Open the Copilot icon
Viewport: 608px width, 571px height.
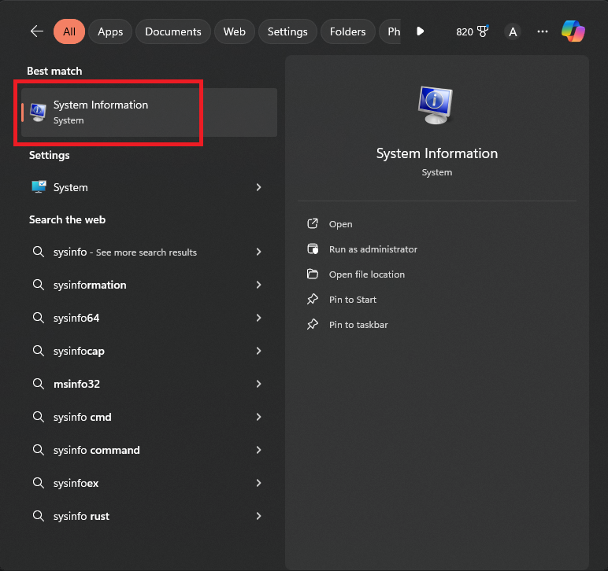coord(573,31)
